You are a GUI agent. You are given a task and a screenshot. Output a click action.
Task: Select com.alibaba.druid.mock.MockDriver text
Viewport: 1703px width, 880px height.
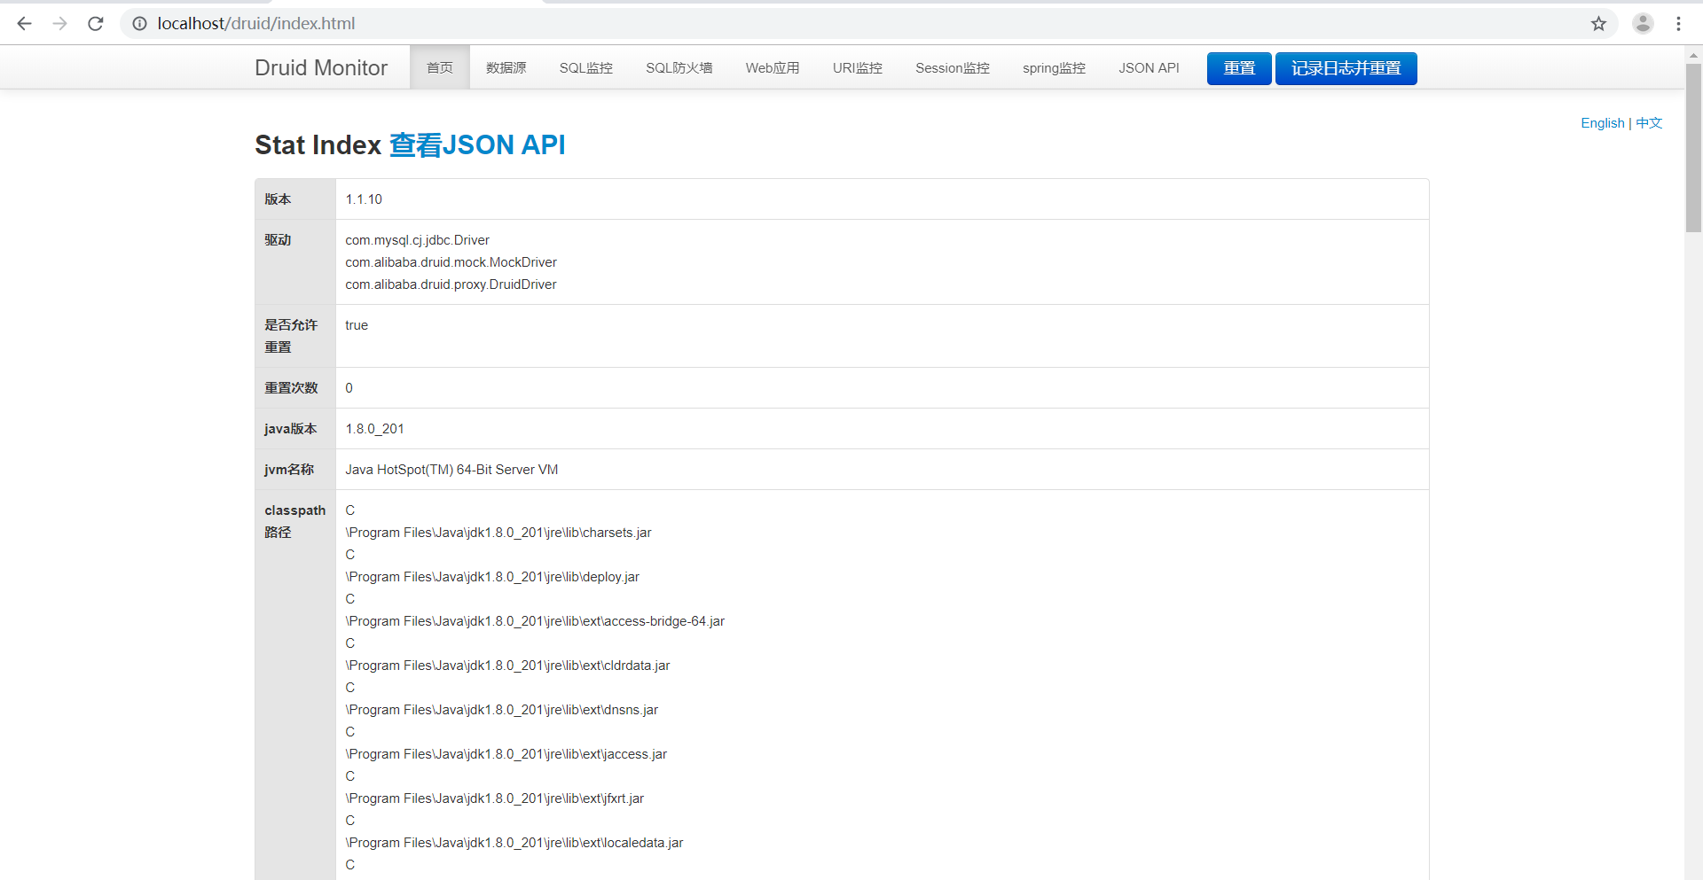click(451, 262)
